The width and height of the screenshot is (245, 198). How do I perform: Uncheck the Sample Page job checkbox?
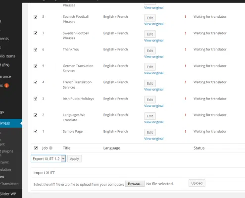click(x=36, y=131)
